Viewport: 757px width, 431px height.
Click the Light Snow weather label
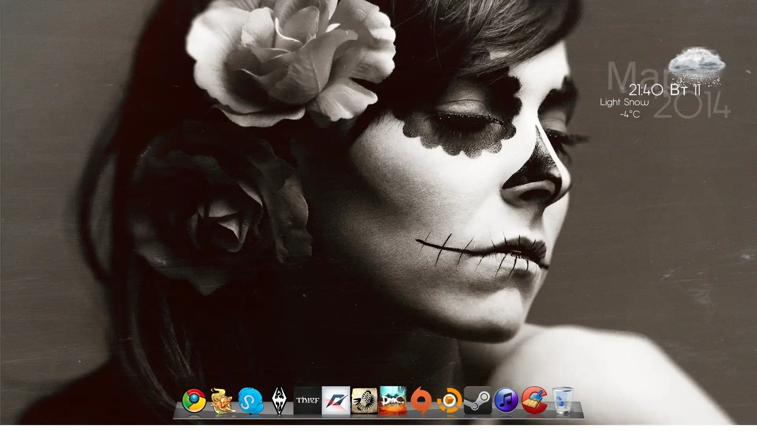pyautogui.click(x=624, y=102)
